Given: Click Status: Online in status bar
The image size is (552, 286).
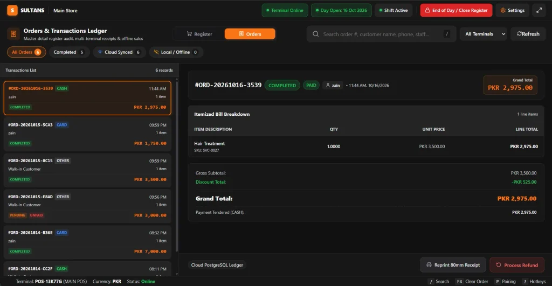Looking at the screenshot, I should coord(141,282).
